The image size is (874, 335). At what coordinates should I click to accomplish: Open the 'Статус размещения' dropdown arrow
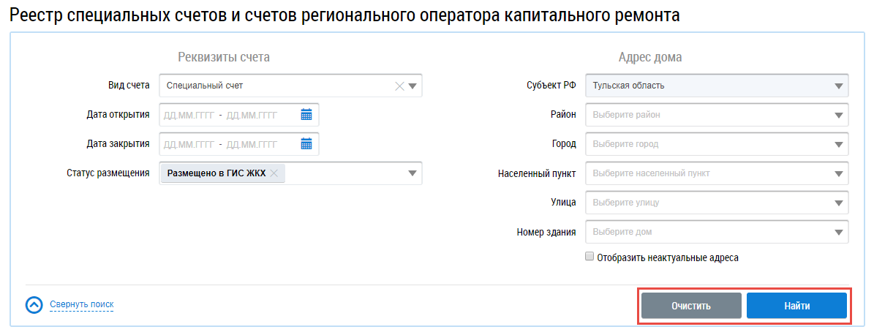(412, 173)
